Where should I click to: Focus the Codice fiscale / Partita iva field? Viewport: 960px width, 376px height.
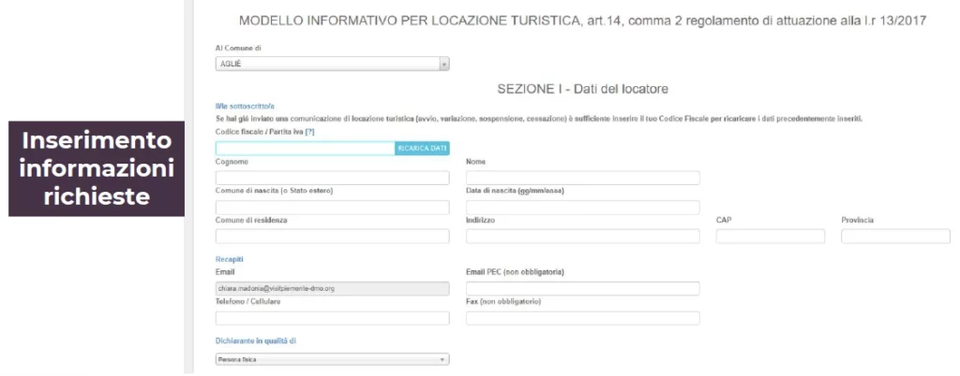coord(306,149)
